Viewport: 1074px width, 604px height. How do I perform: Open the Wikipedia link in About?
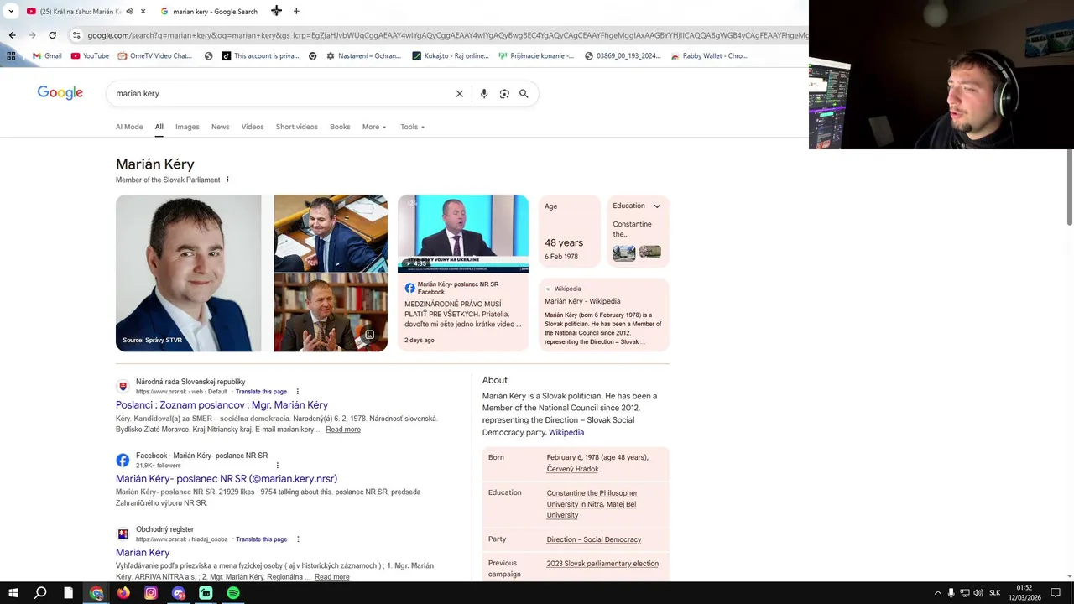click(566, 433)
